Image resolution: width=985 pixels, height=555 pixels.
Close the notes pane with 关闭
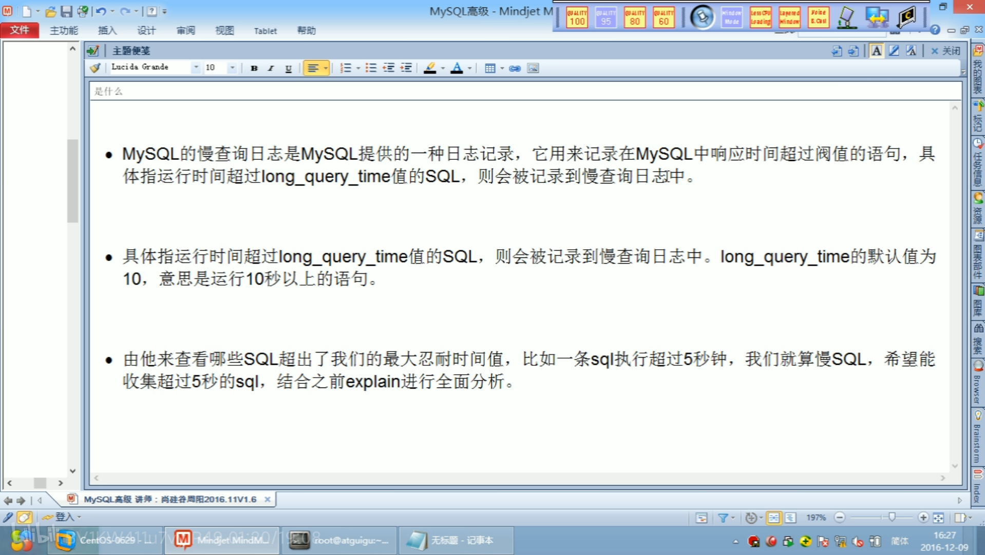tap(945, 50)
